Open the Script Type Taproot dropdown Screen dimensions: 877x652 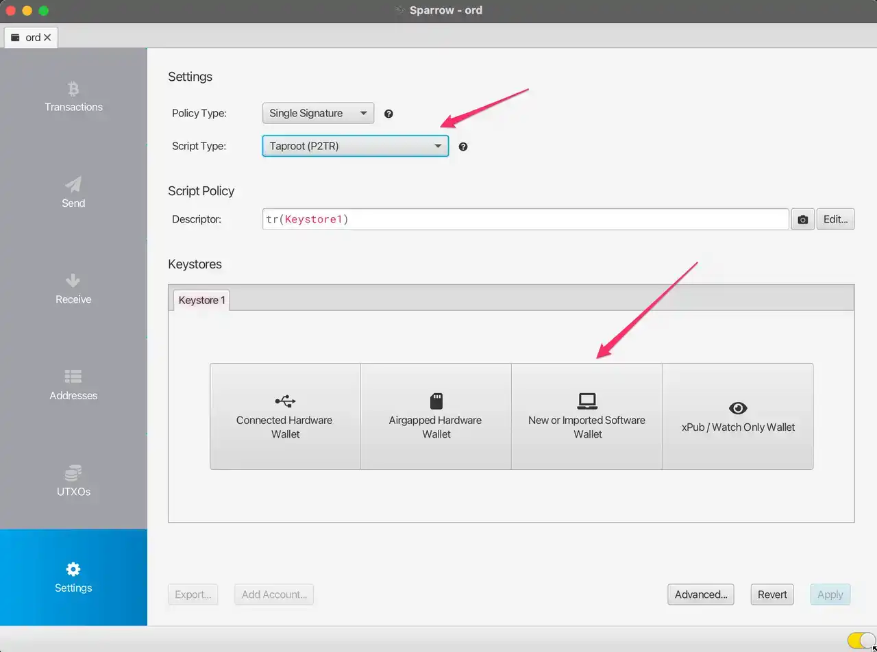tap(356, 146)
